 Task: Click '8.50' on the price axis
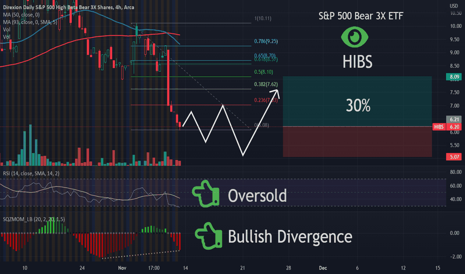(456, 66)
